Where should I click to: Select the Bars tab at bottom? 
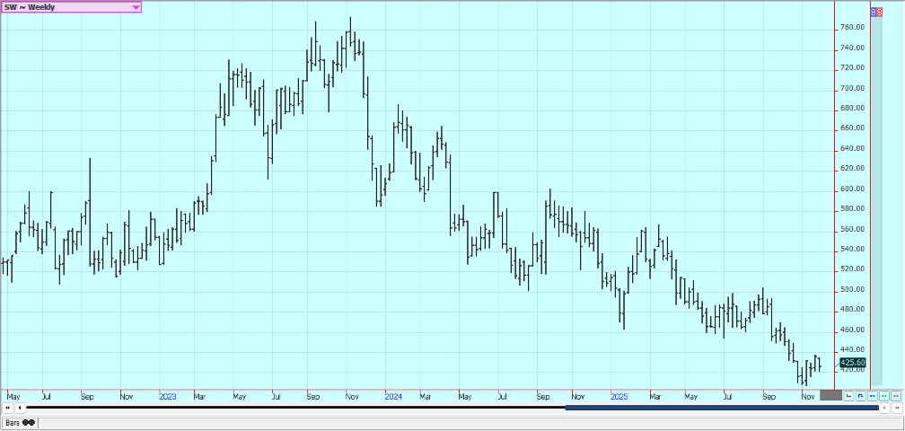20,422
